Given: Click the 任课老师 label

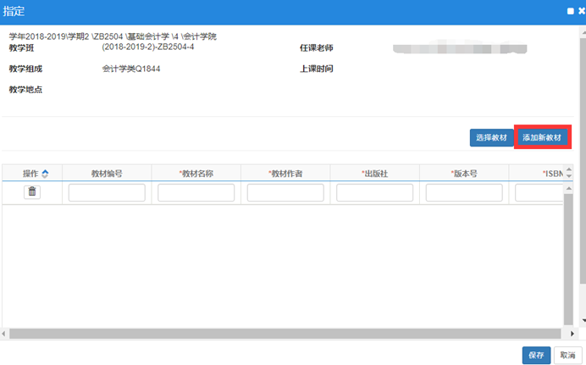Looking at the screenshot, I should pos(317,47).
